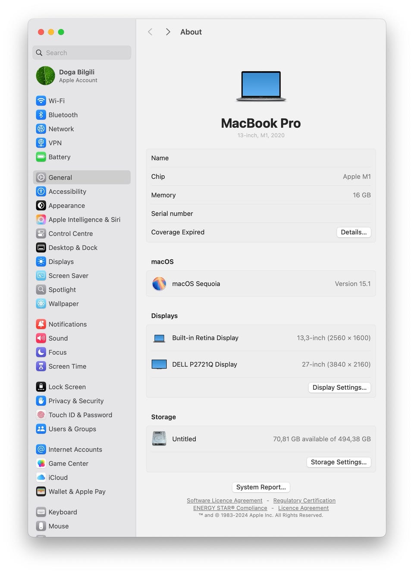Open the Appearance icon
414x574 pixels.
tap(41, 205)
